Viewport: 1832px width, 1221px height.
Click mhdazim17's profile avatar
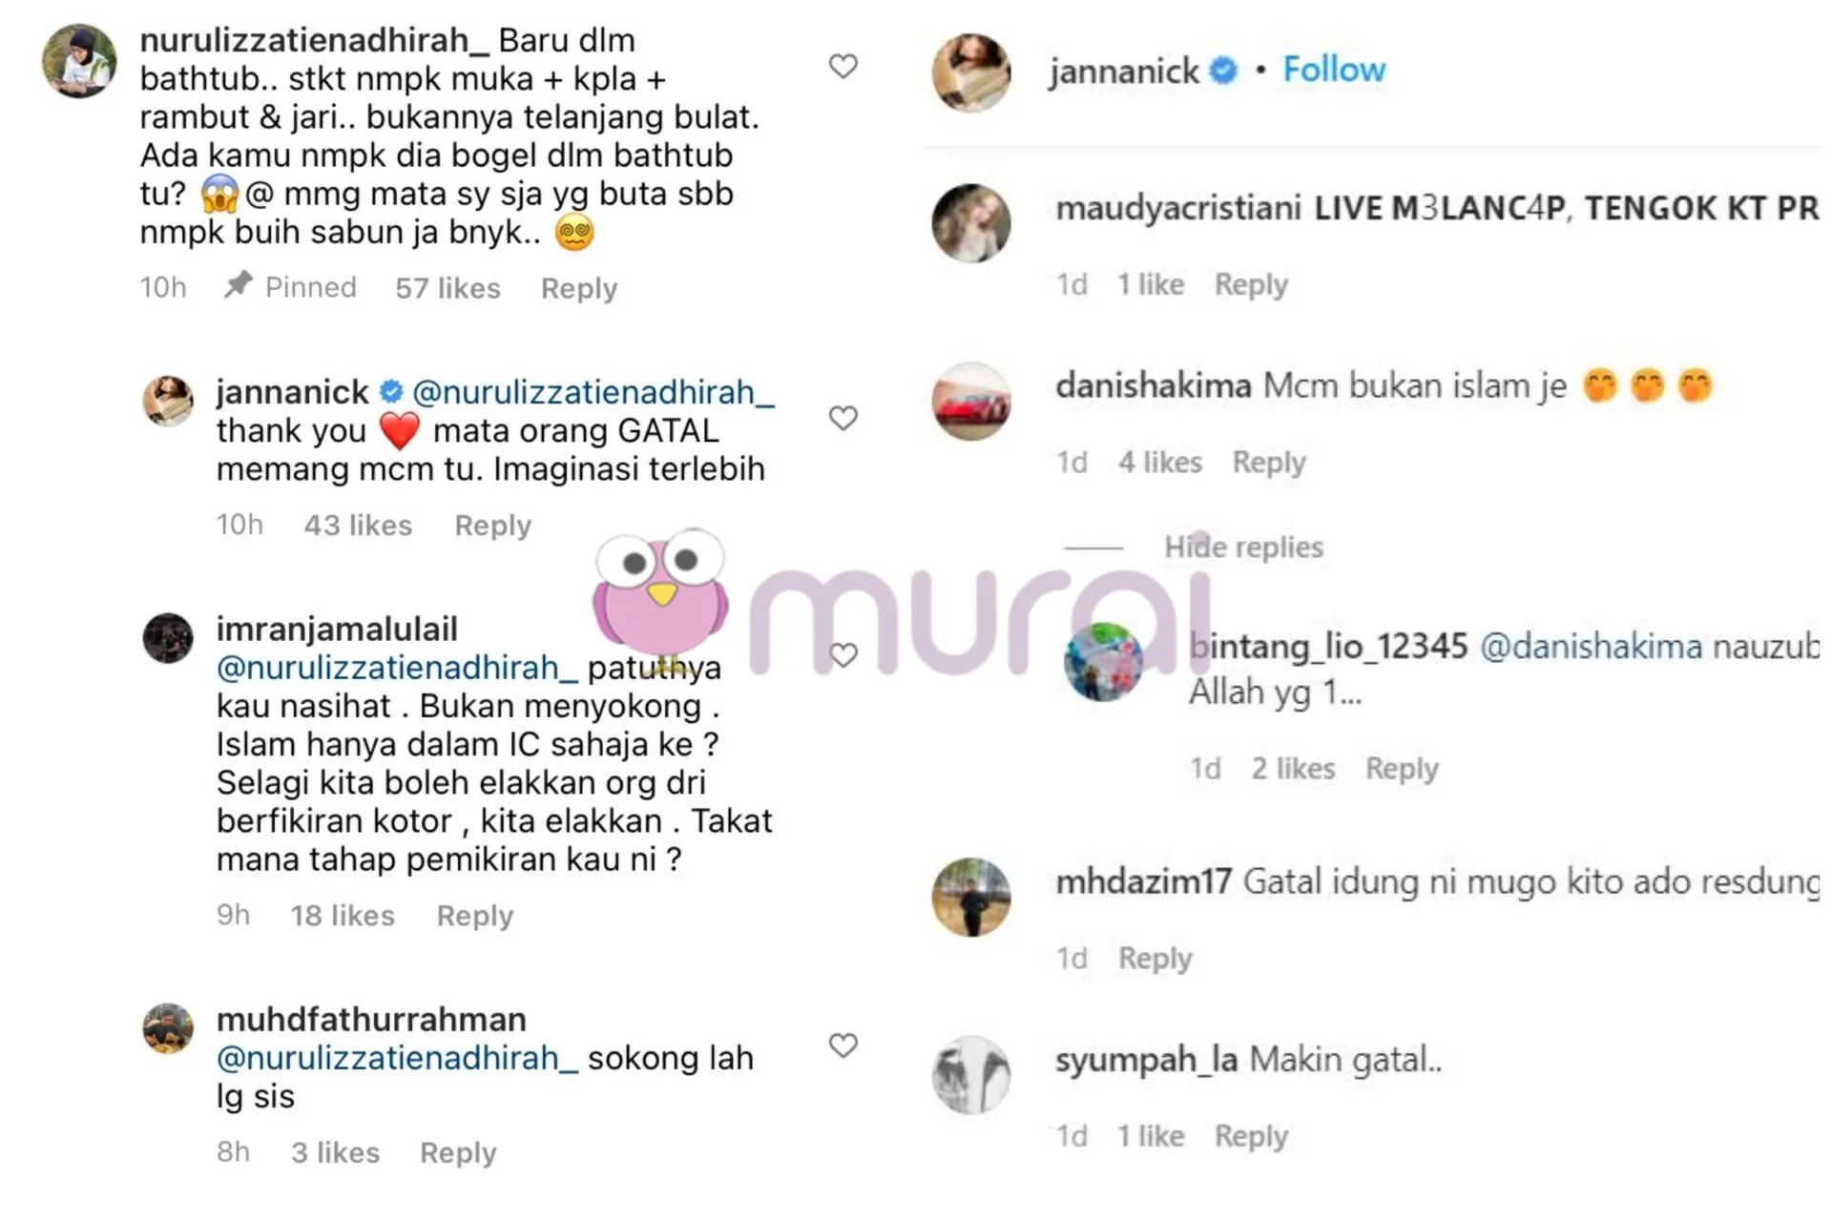(971, 897)
